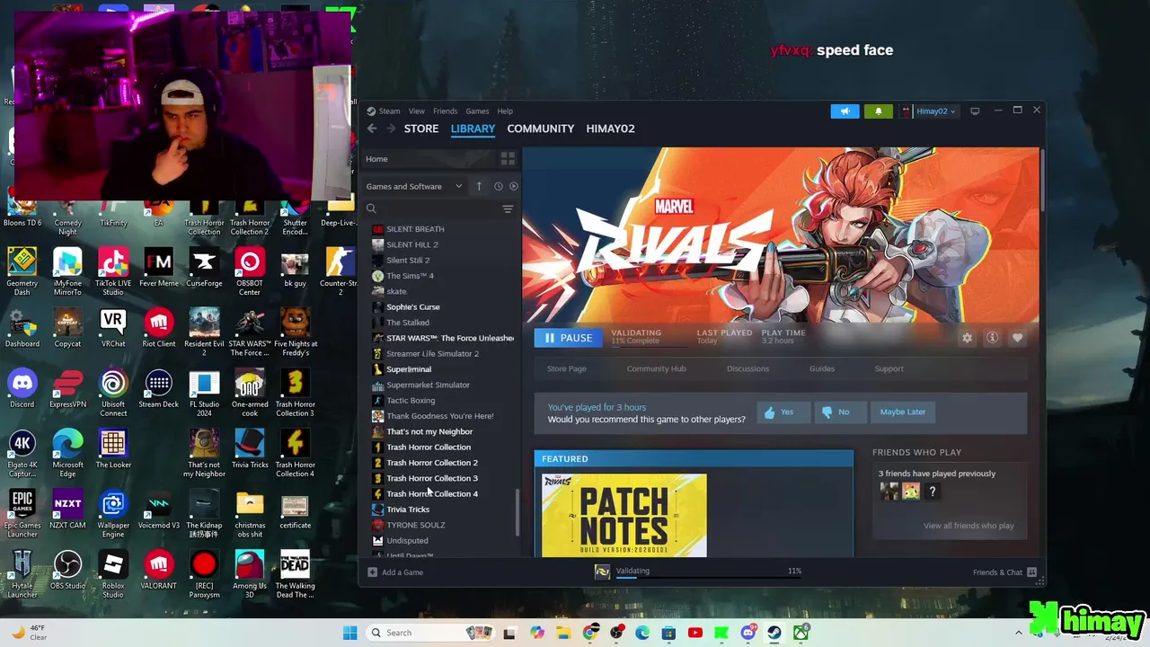Add Marvel Rivals to favorites heart

click(1017, 338)
